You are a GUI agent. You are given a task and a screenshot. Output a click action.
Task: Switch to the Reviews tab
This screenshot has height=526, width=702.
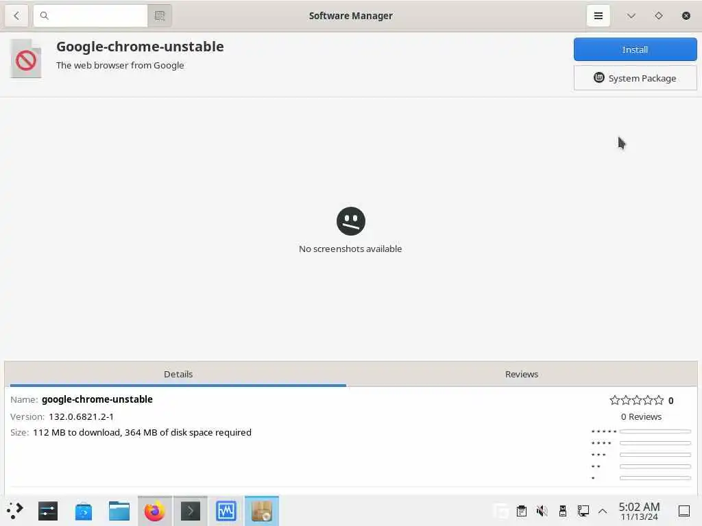[522, 374]
